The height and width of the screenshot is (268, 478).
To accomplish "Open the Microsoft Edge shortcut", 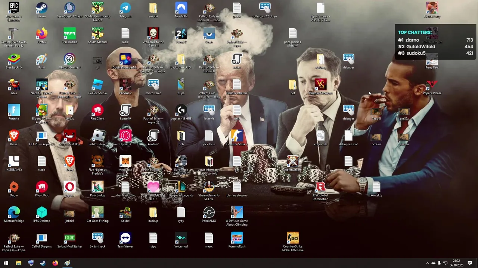I will point(14,214).
